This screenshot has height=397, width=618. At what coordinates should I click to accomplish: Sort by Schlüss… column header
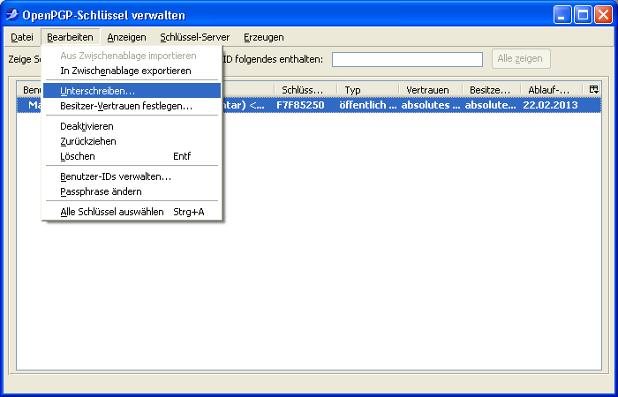click(x=305, y=90)
